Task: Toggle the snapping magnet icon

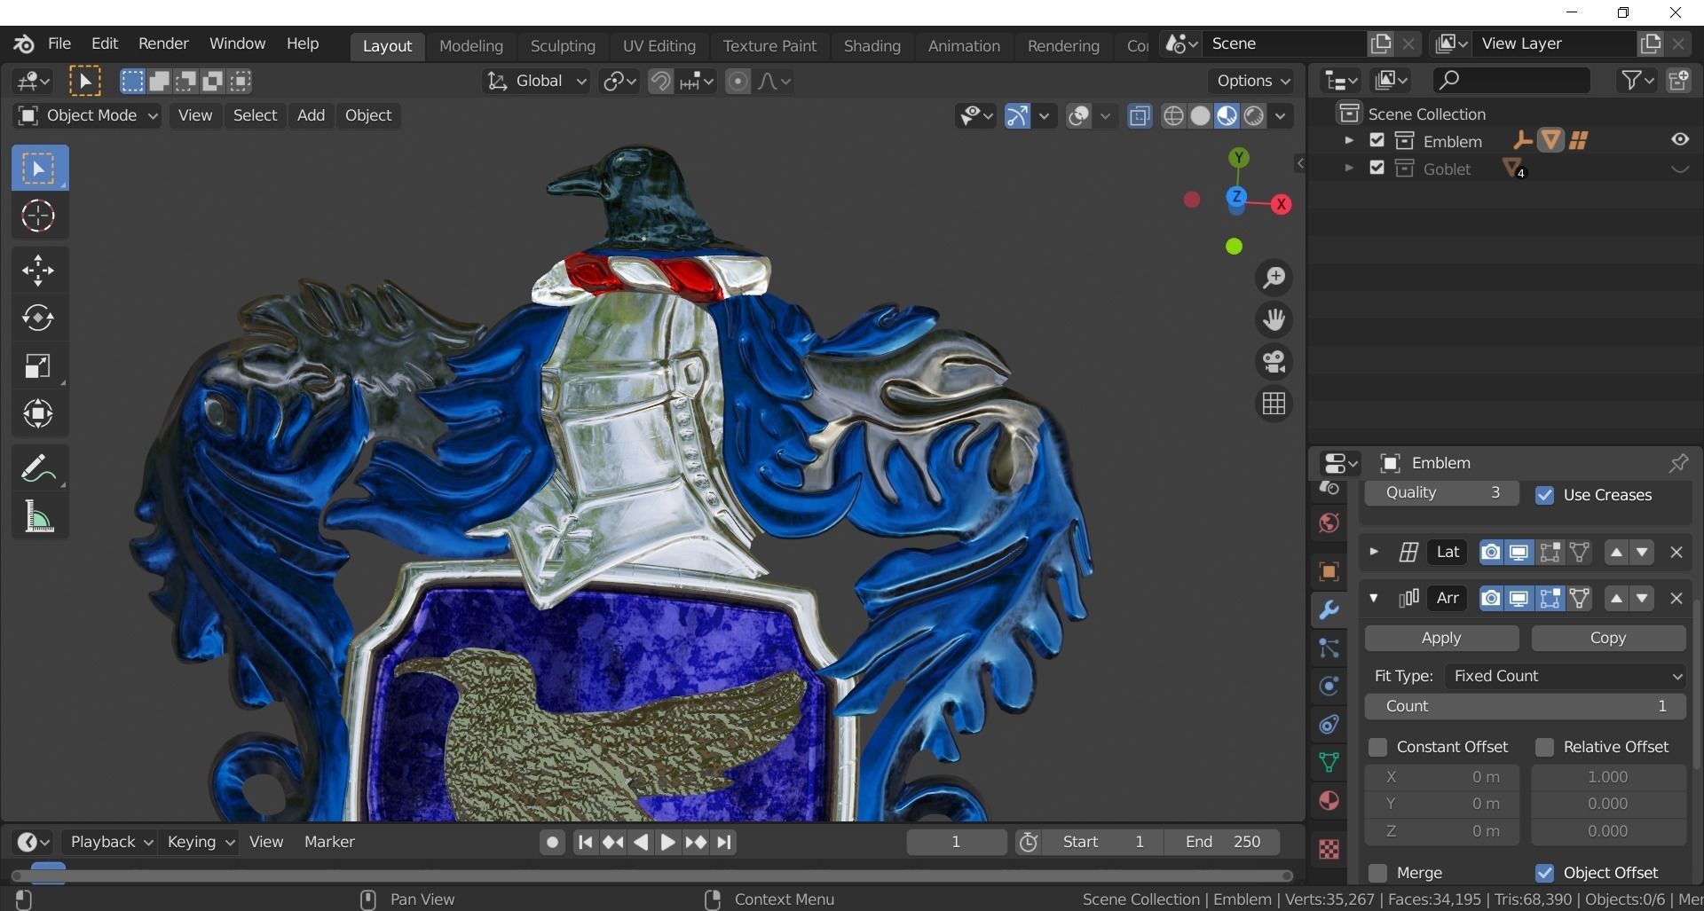Action: point(660,82)
